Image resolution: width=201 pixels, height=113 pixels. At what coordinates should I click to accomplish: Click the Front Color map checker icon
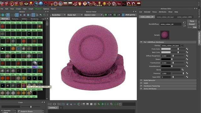187,49
